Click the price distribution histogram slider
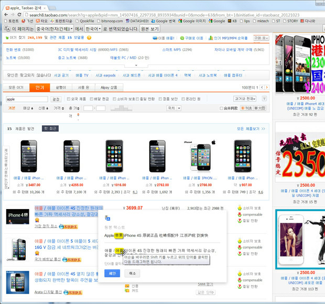 tap(121, 108)
